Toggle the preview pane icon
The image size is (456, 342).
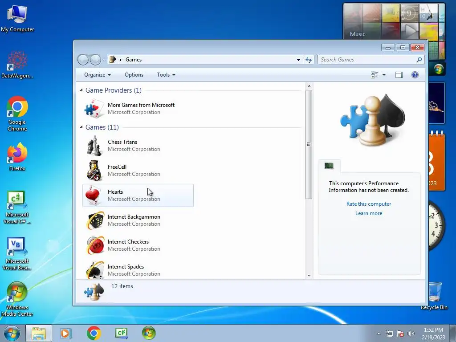399,75
